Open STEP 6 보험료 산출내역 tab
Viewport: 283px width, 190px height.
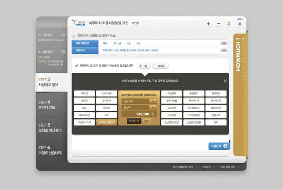coord(52,150)
